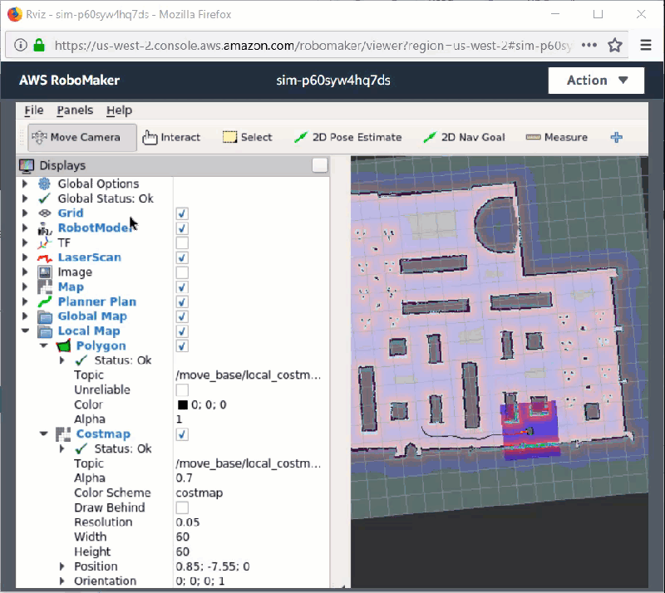Activate the Interact tool
The height and width of the screenshot is (593, 665).
point(171,137)
